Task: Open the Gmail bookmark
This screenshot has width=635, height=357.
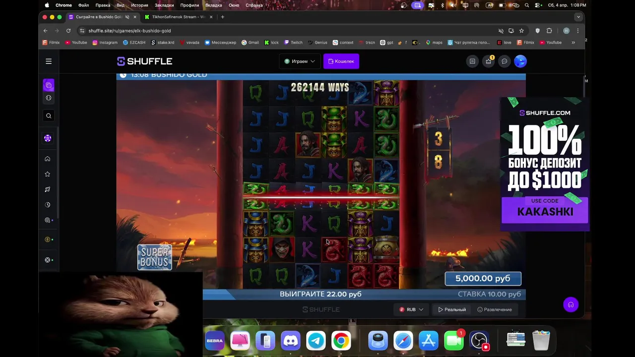Action: [x=251, y=43]
